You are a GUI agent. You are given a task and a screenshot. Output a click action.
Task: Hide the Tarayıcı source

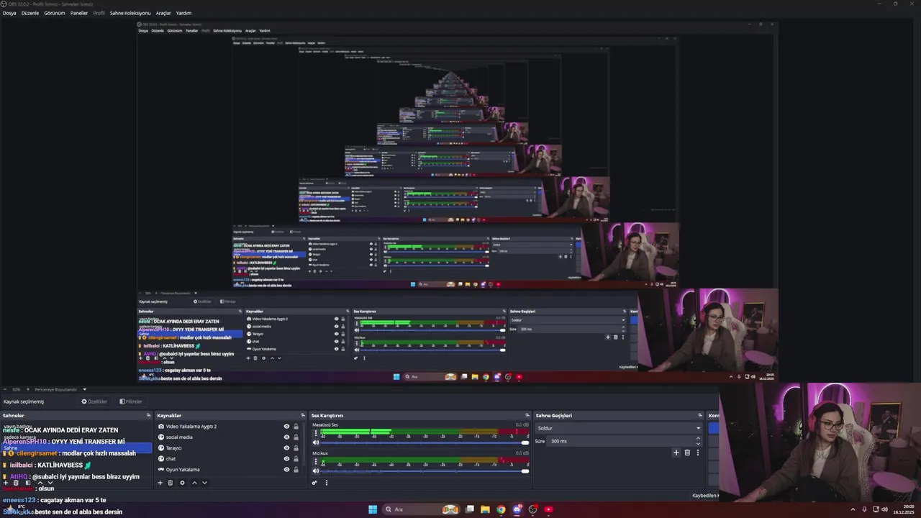point(286,448)
